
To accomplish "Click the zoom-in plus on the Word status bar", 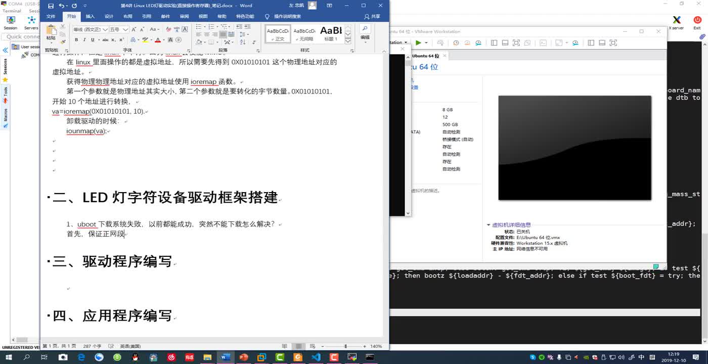I will 365,346.
